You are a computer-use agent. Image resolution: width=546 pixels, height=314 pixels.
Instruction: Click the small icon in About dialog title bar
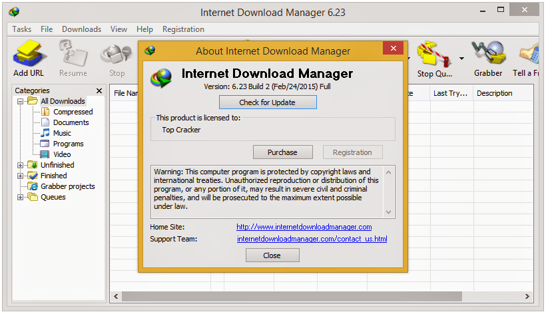click(150, 51)
